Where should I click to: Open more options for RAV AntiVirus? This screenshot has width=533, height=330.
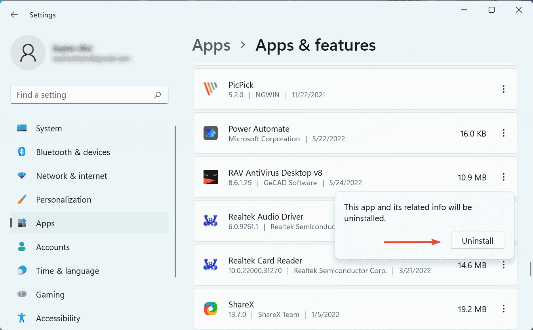pyautogui.click(x=504, y=177)
